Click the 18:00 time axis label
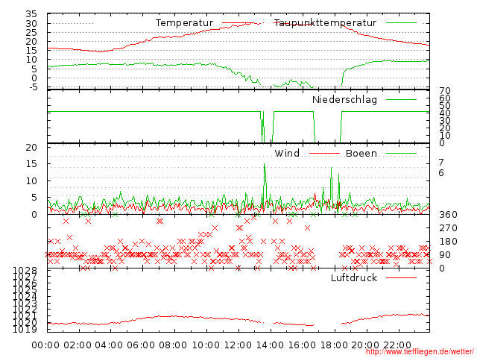Viewport: 477px width, 358px height. 334,345
